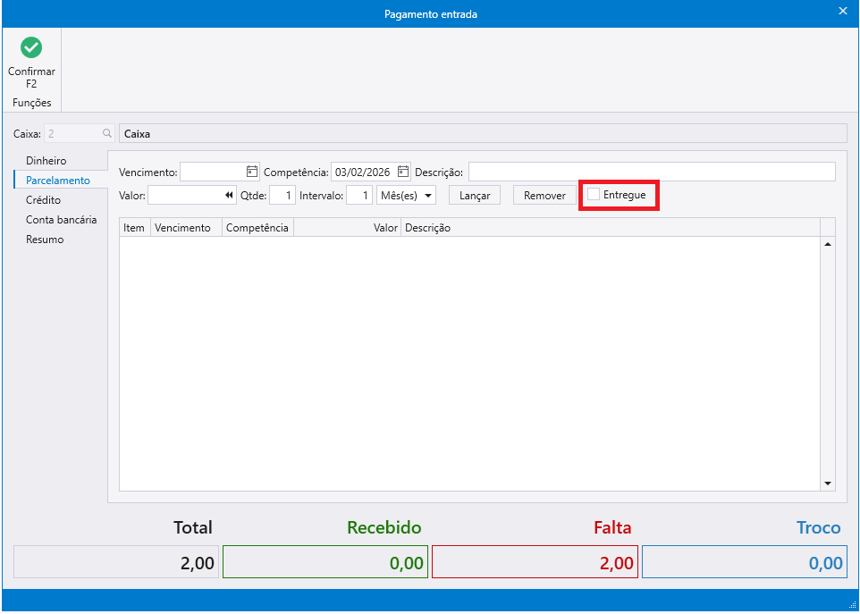
Task: Expand the Mês(es) interval dropdown
Action: [x=407, y=195]
